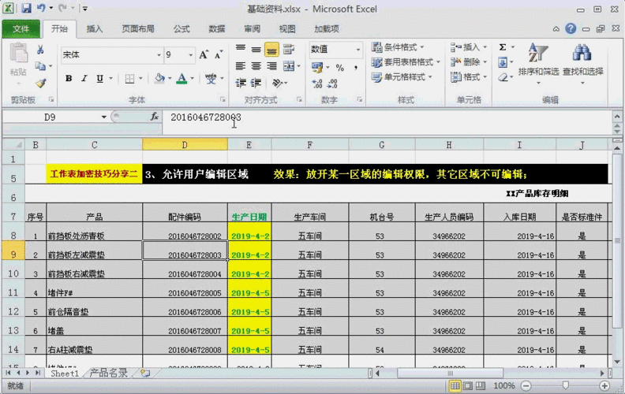Decrease indent icon

[241, 83]
